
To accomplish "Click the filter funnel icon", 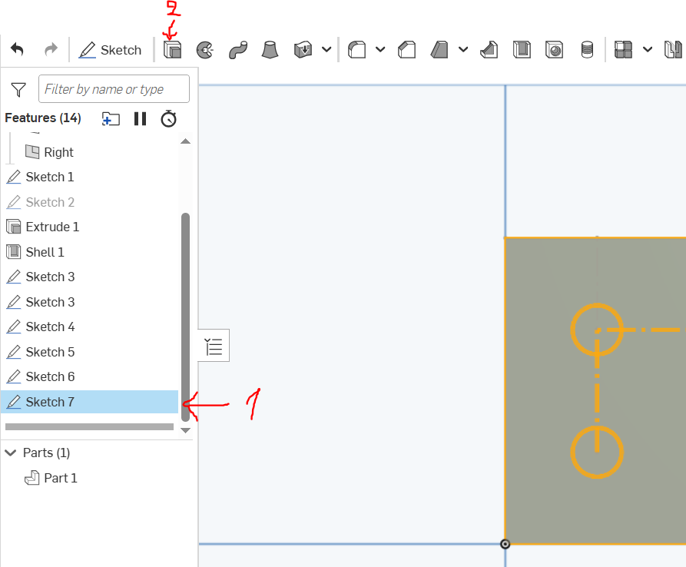I will pos(18,90).
